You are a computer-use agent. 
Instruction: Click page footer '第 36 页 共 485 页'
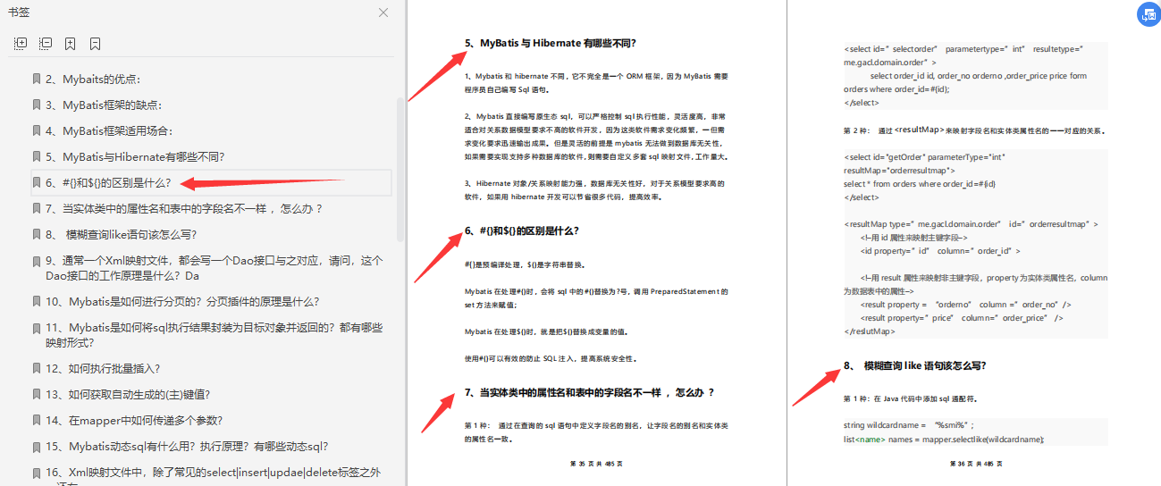point(975,464)
